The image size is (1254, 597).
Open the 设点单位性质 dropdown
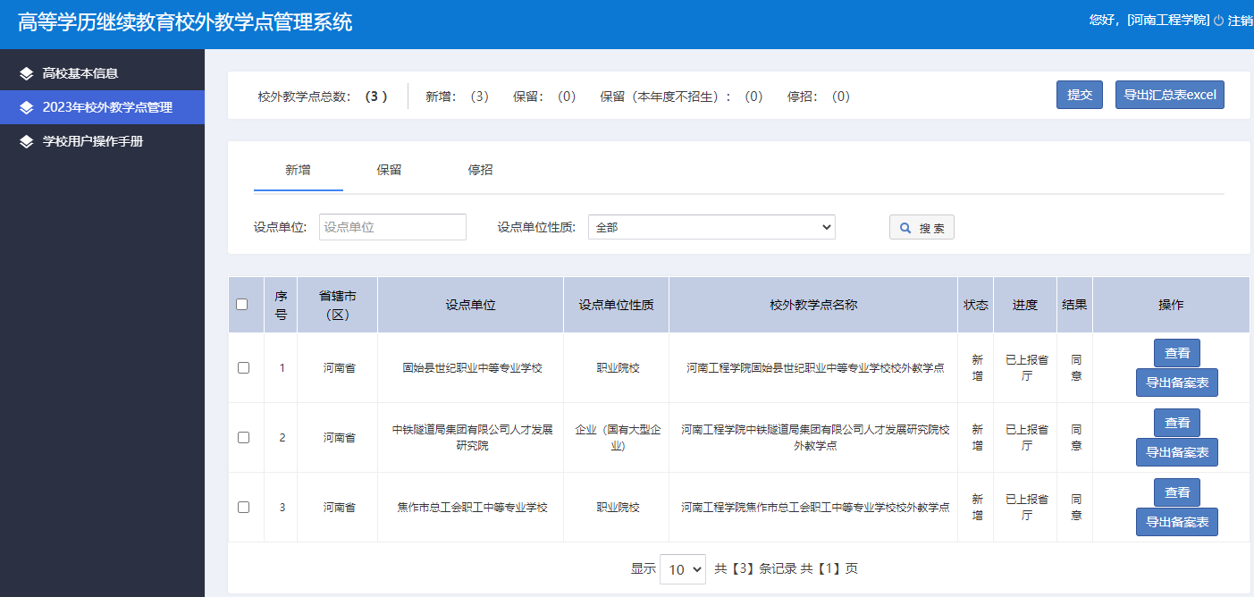coord(711,227)
